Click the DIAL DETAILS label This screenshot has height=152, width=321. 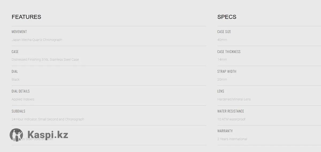tap(21, 91)
